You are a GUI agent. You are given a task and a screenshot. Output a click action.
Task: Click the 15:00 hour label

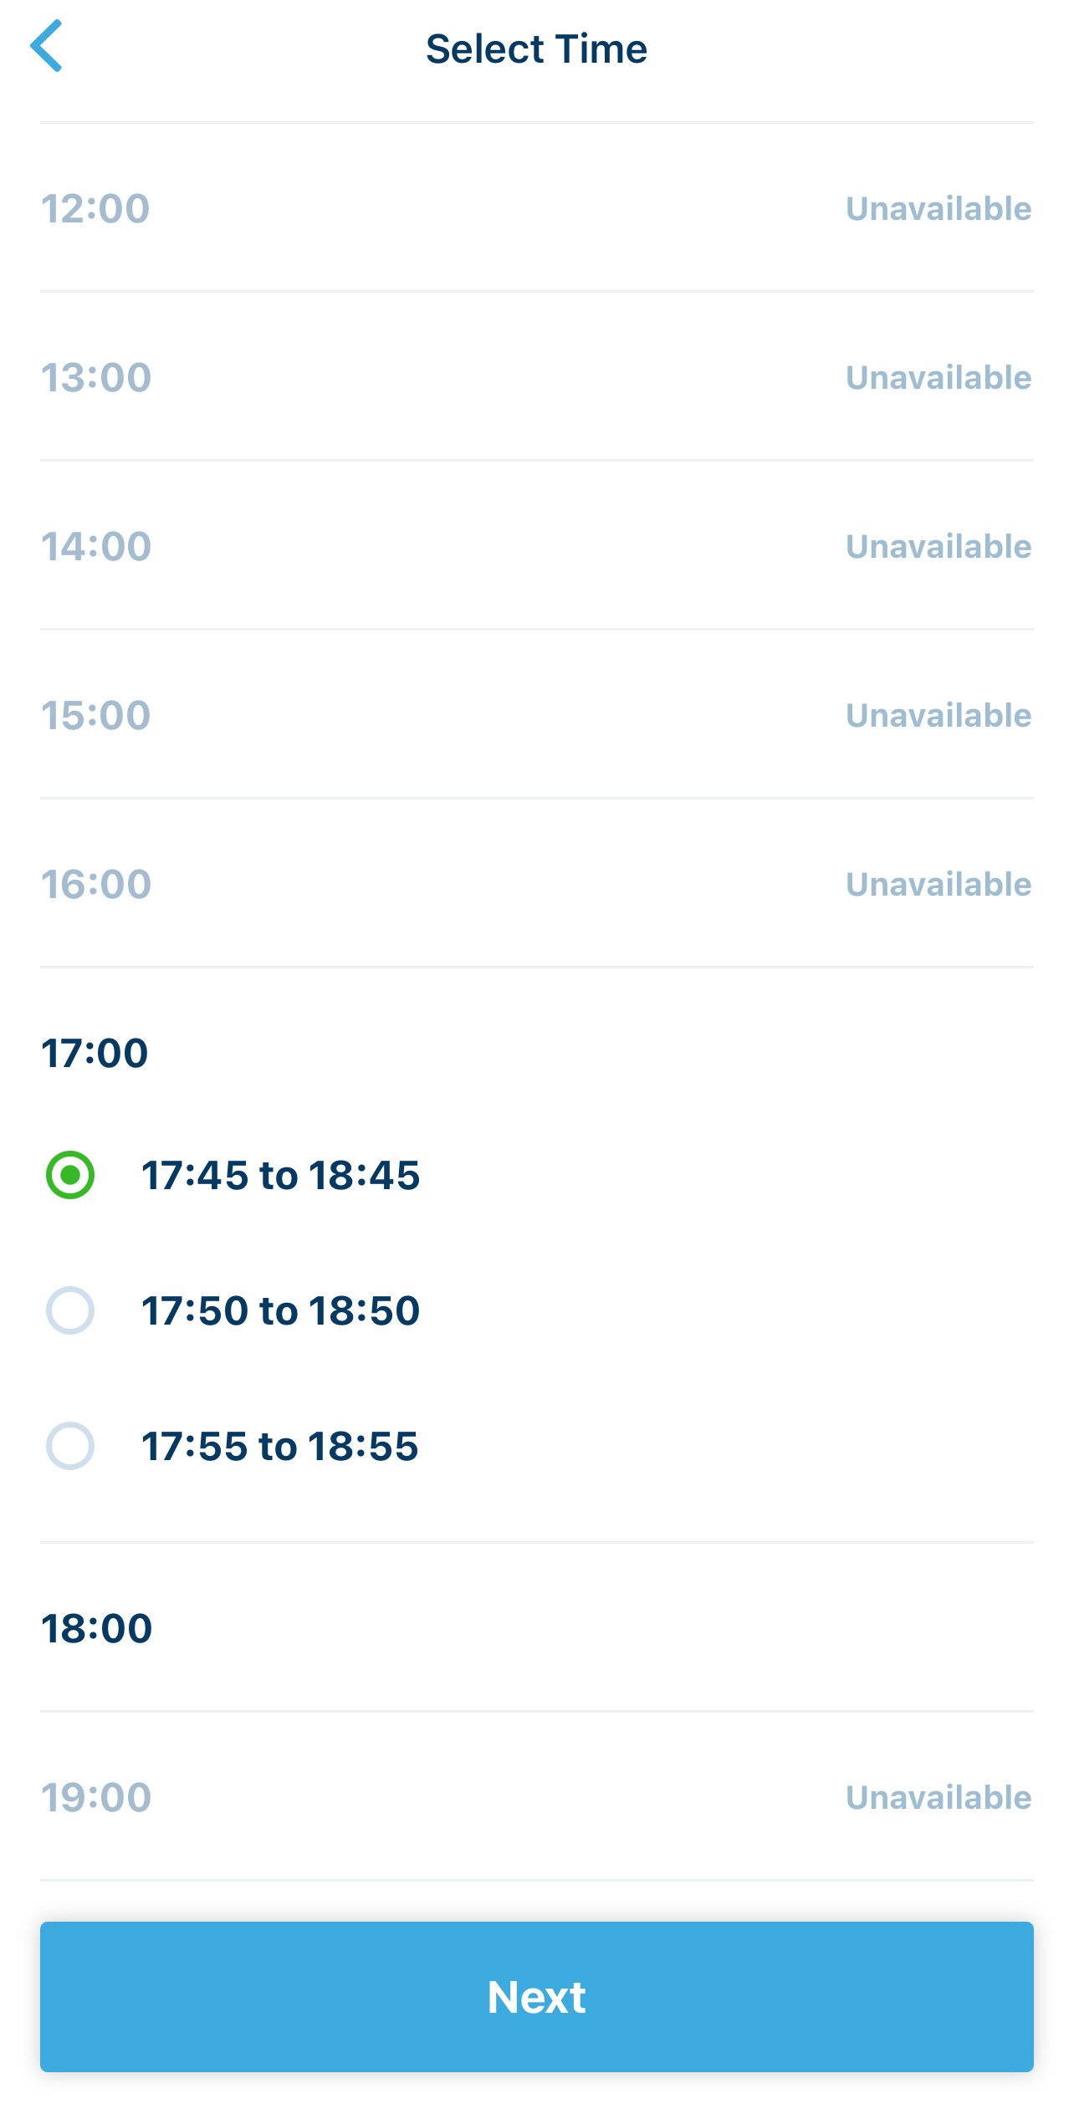tap(96, 716)
